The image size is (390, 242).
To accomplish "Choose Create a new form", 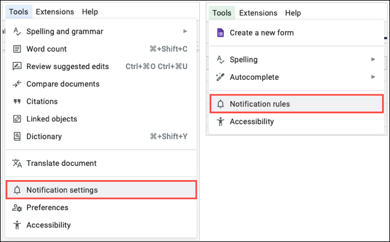I will click(296, 32).
